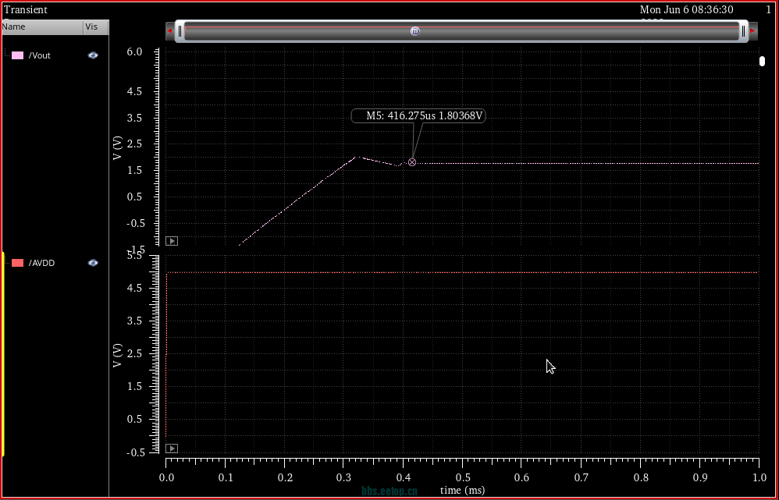Click the time (ms) axis label
Viewport: 779px width, 500px height.
pyautogui.click(x=461, y=490)
